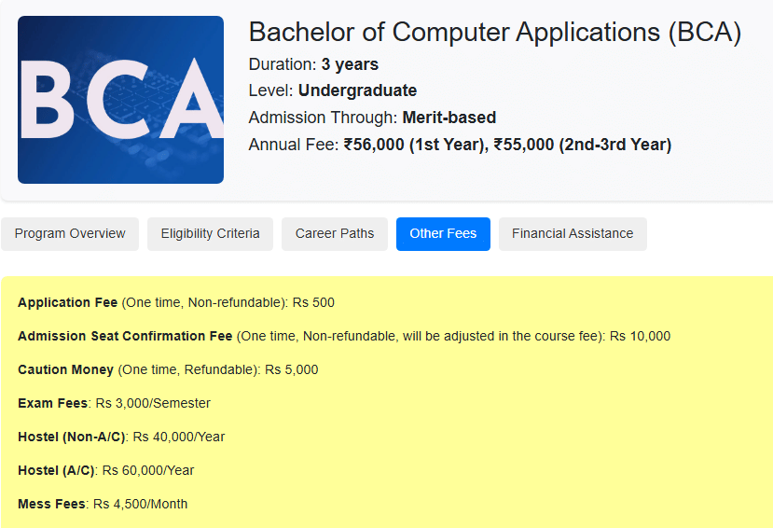The height and width of the screenshot is (528, 773).
Task: Click the Exam Fees per semester line
Action: [x=114, y=403]
